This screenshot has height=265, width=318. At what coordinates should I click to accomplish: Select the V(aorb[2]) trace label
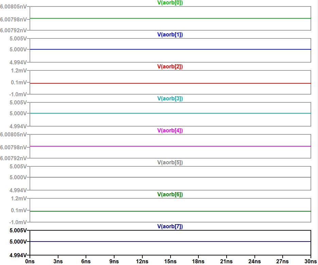[170, 66]
